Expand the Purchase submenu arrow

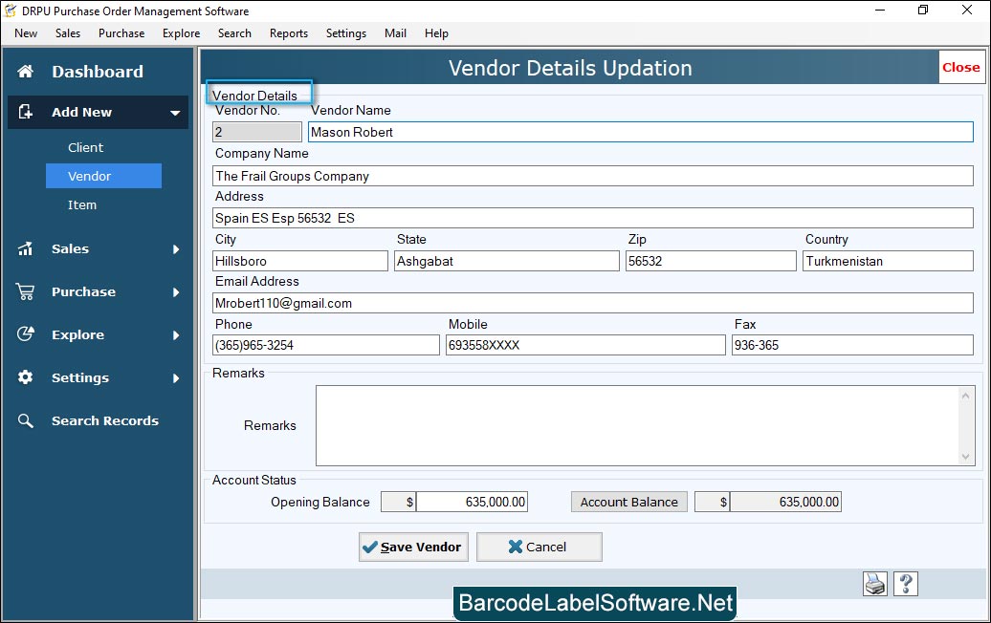coord(176,292)
